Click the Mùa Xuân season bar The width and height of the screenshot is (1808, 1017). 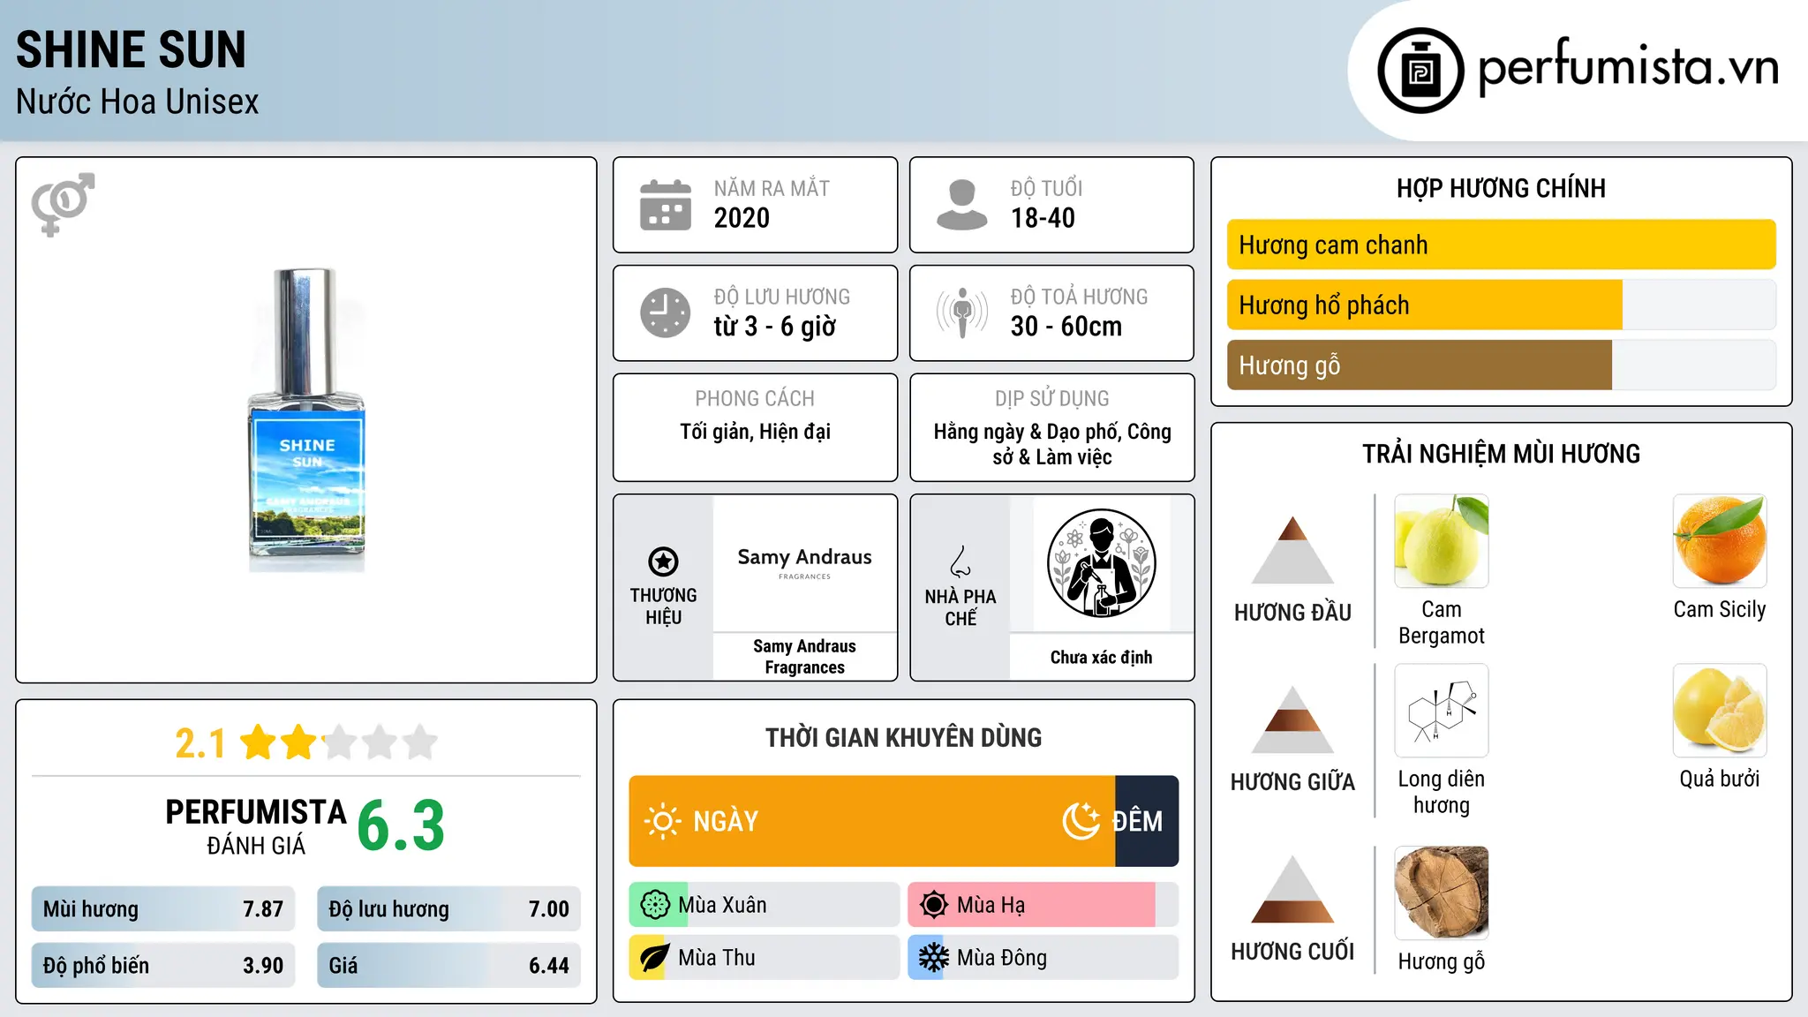click(765, 905)
